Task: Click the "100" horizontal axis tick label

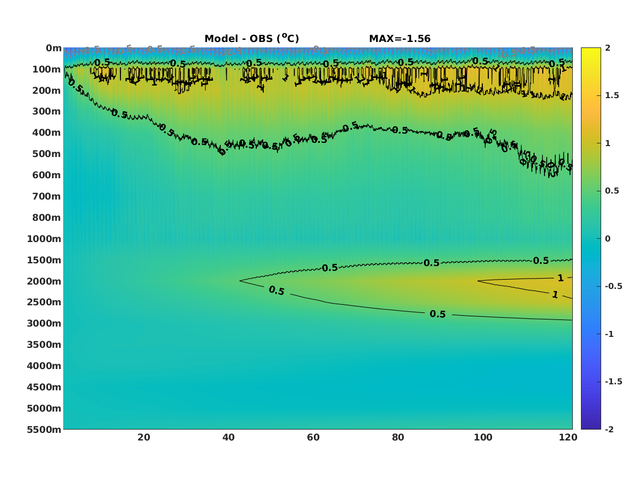Action: point(483,437)
